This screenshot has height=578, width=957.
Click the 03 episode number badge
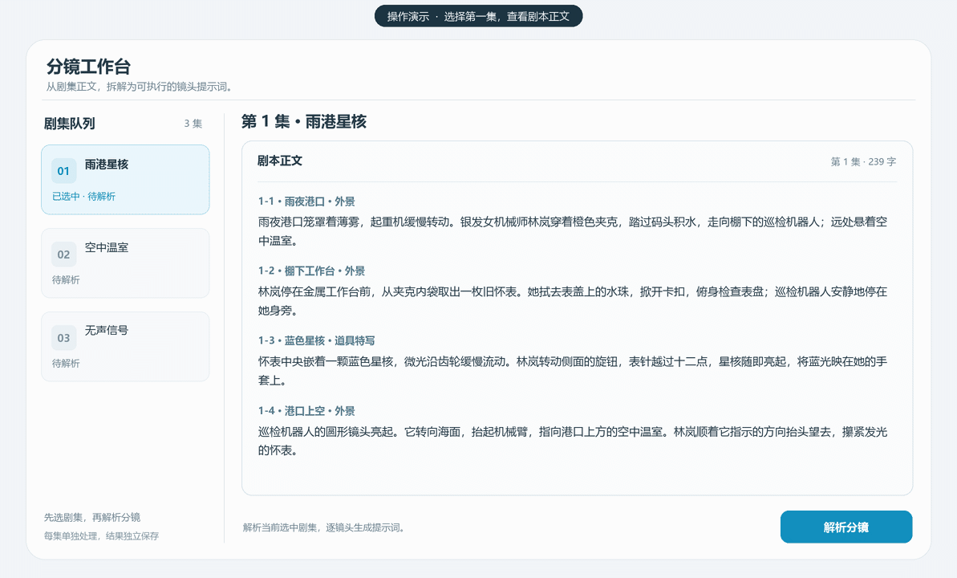(x=63, y=338)
